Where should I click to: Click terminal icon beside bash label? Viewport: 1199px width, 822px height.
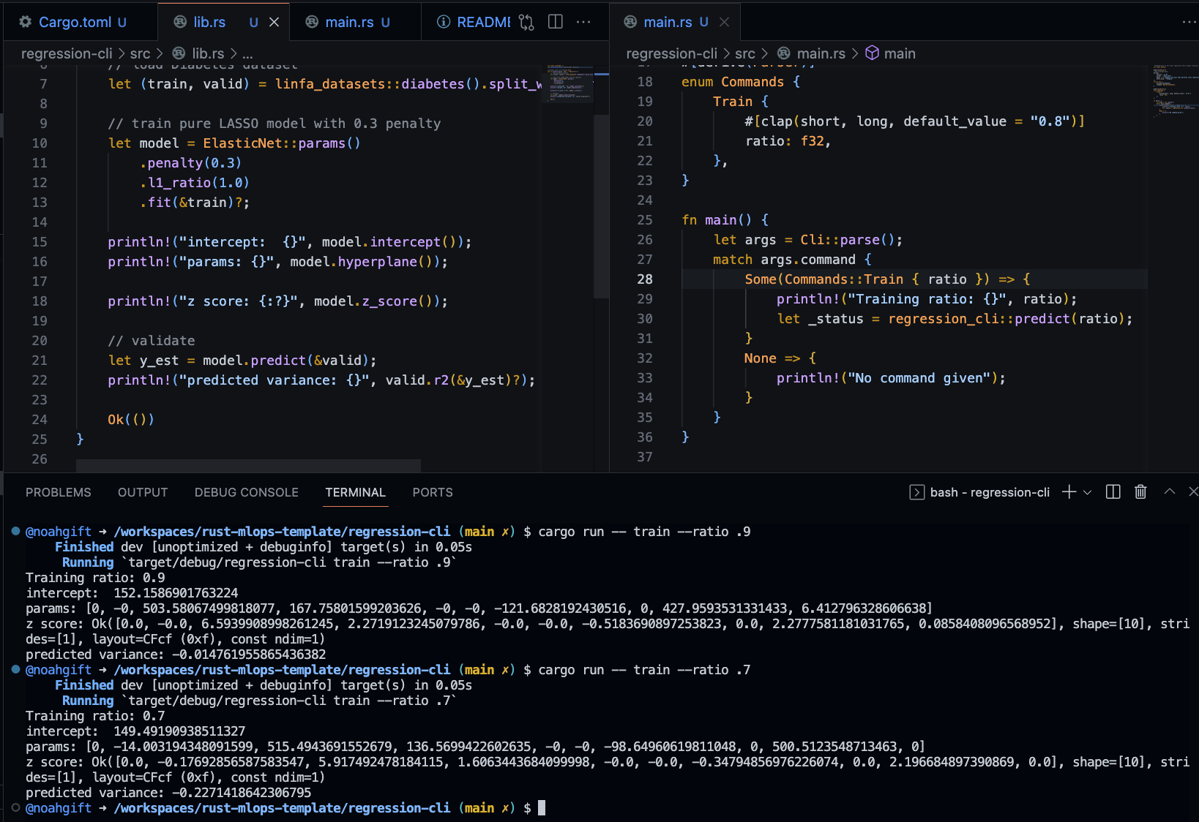click(x=916, y=492)
